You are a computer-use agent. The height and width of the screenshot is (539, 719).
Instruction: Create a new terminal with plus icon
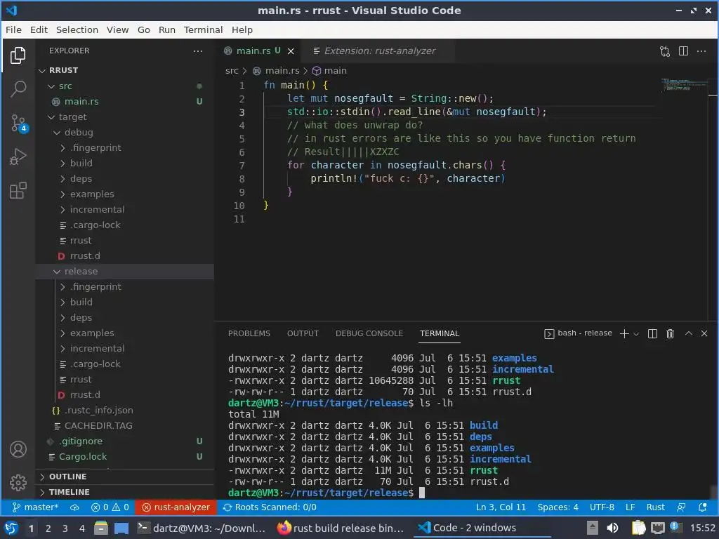point(624,333)
